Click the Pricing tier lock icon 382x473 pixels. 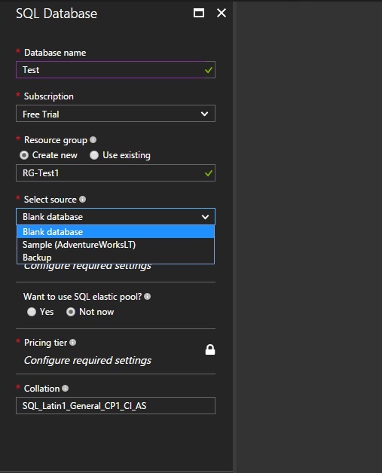pyautogui.click(x=210, y=349)
